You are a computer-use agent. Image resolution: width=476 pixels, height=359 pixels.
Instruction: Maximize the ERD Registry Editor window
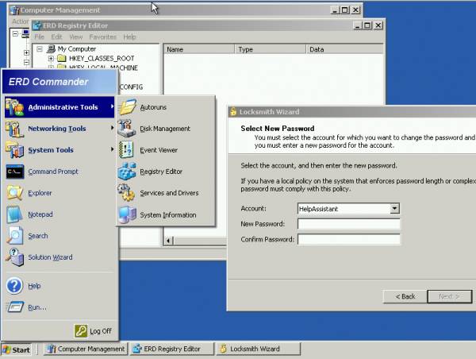point(367,25)
